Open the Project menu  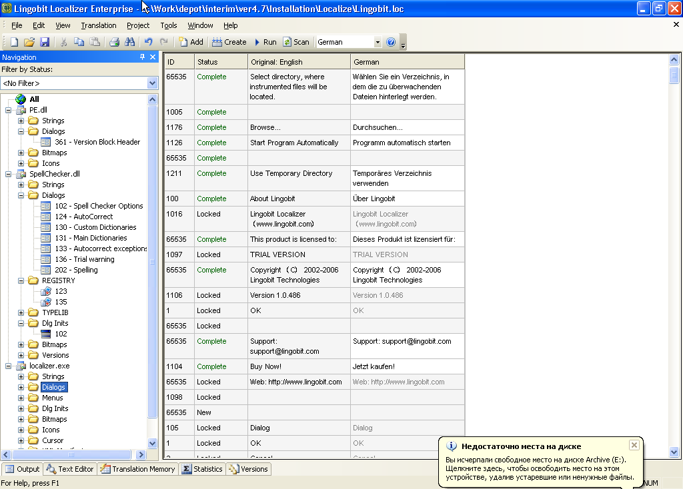click(138, 25)
